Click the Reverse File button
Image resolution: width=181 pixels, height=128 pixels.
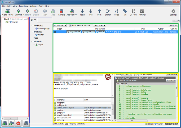pyautogui.click(x=171, y=80)
